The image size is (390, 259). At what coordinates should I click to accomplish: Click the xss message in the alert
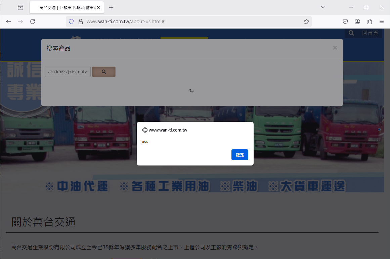145,142
